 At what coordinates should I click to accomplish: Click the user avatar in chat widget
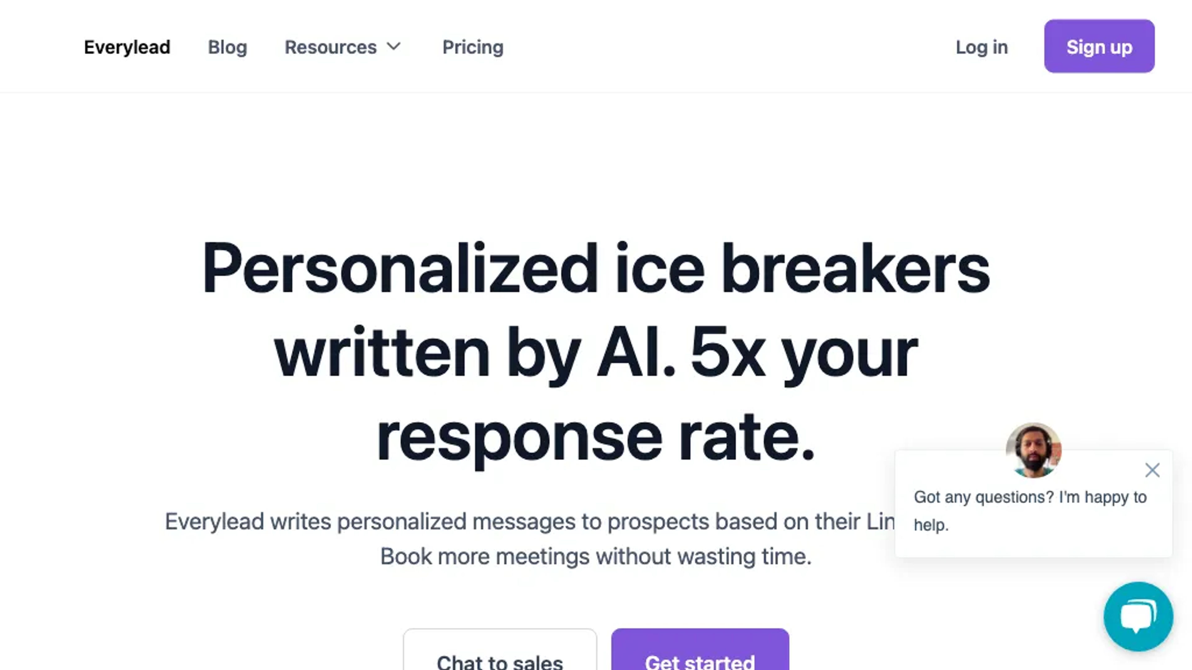point(1034,449)
